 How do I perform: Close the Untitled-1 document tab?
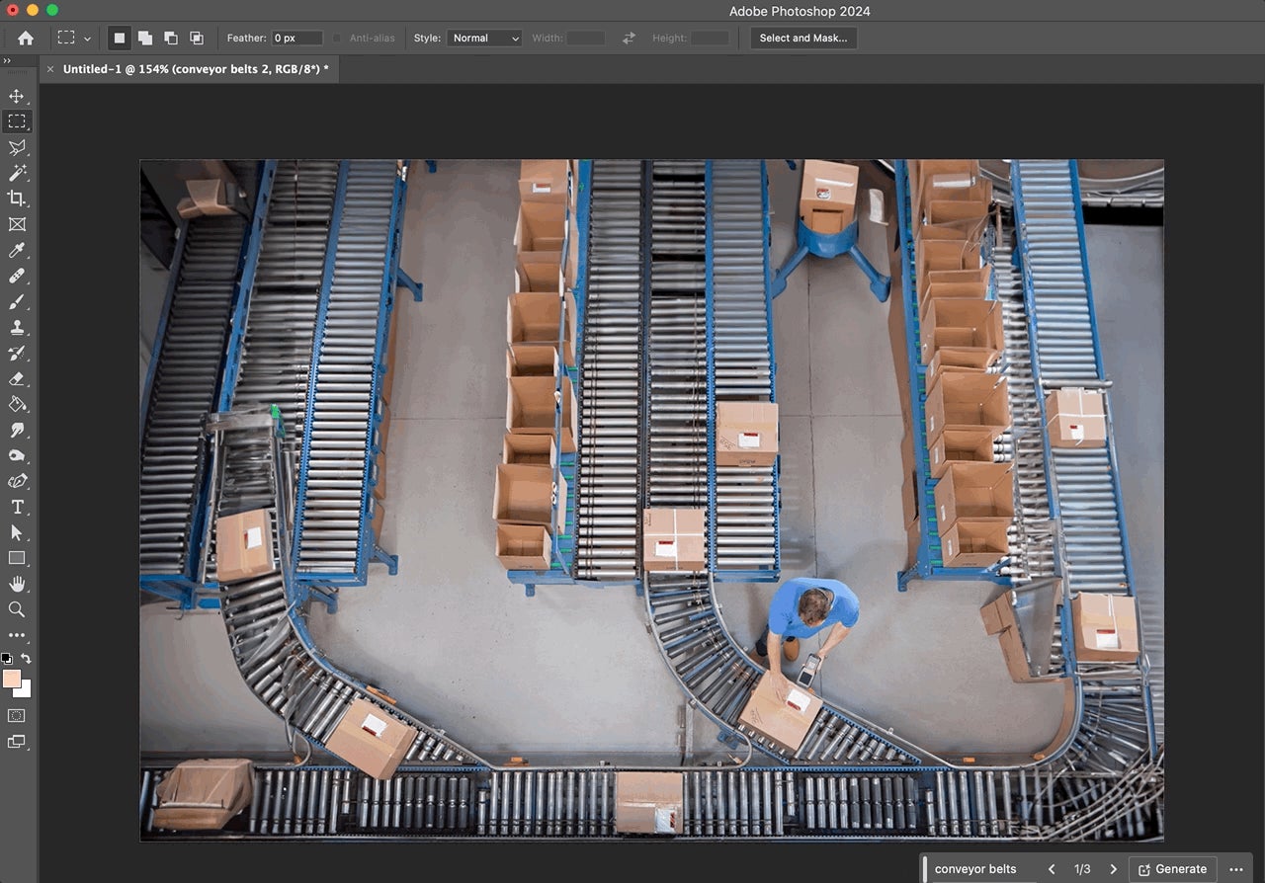click(x=50, y=69)
